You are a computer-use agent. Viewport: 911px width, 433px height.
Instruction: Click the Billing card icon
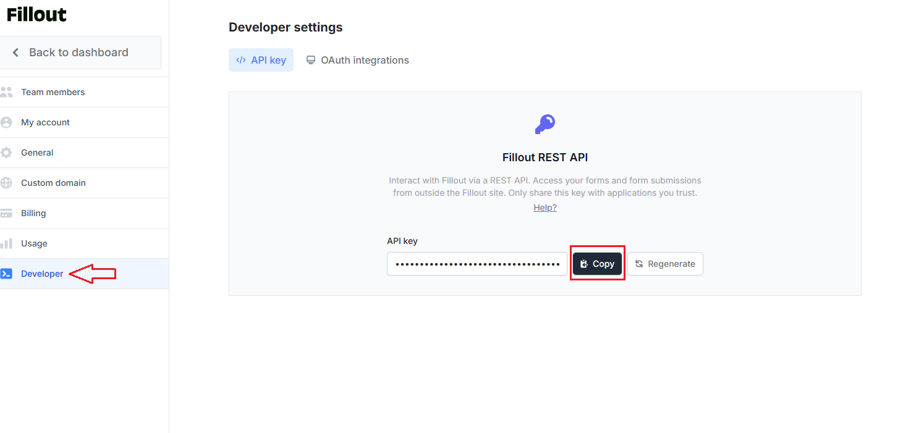6,213
